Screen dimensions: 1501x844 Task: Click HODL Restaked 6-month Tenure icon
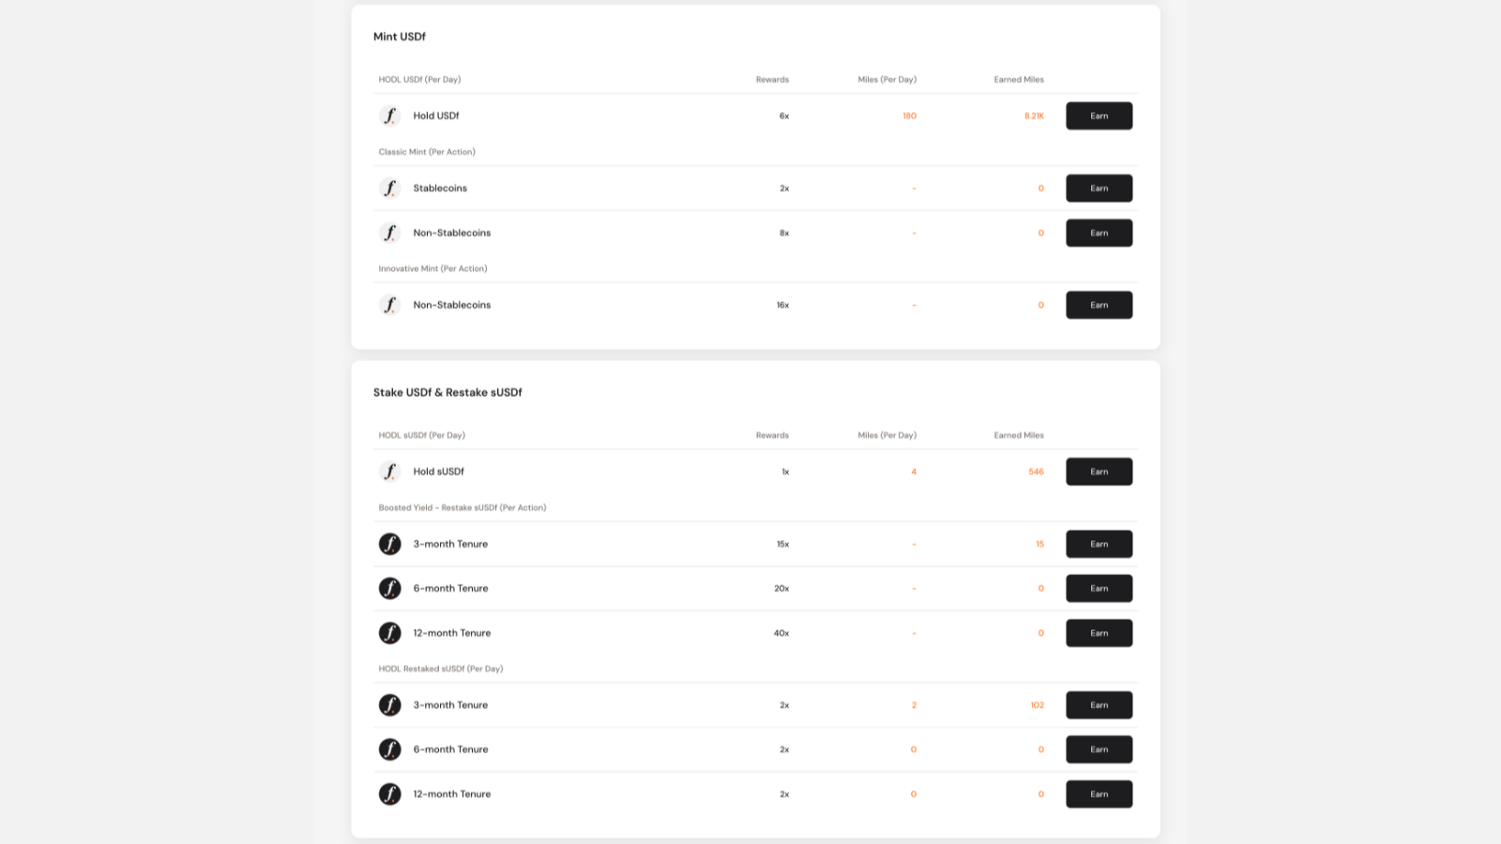(389, 749)
